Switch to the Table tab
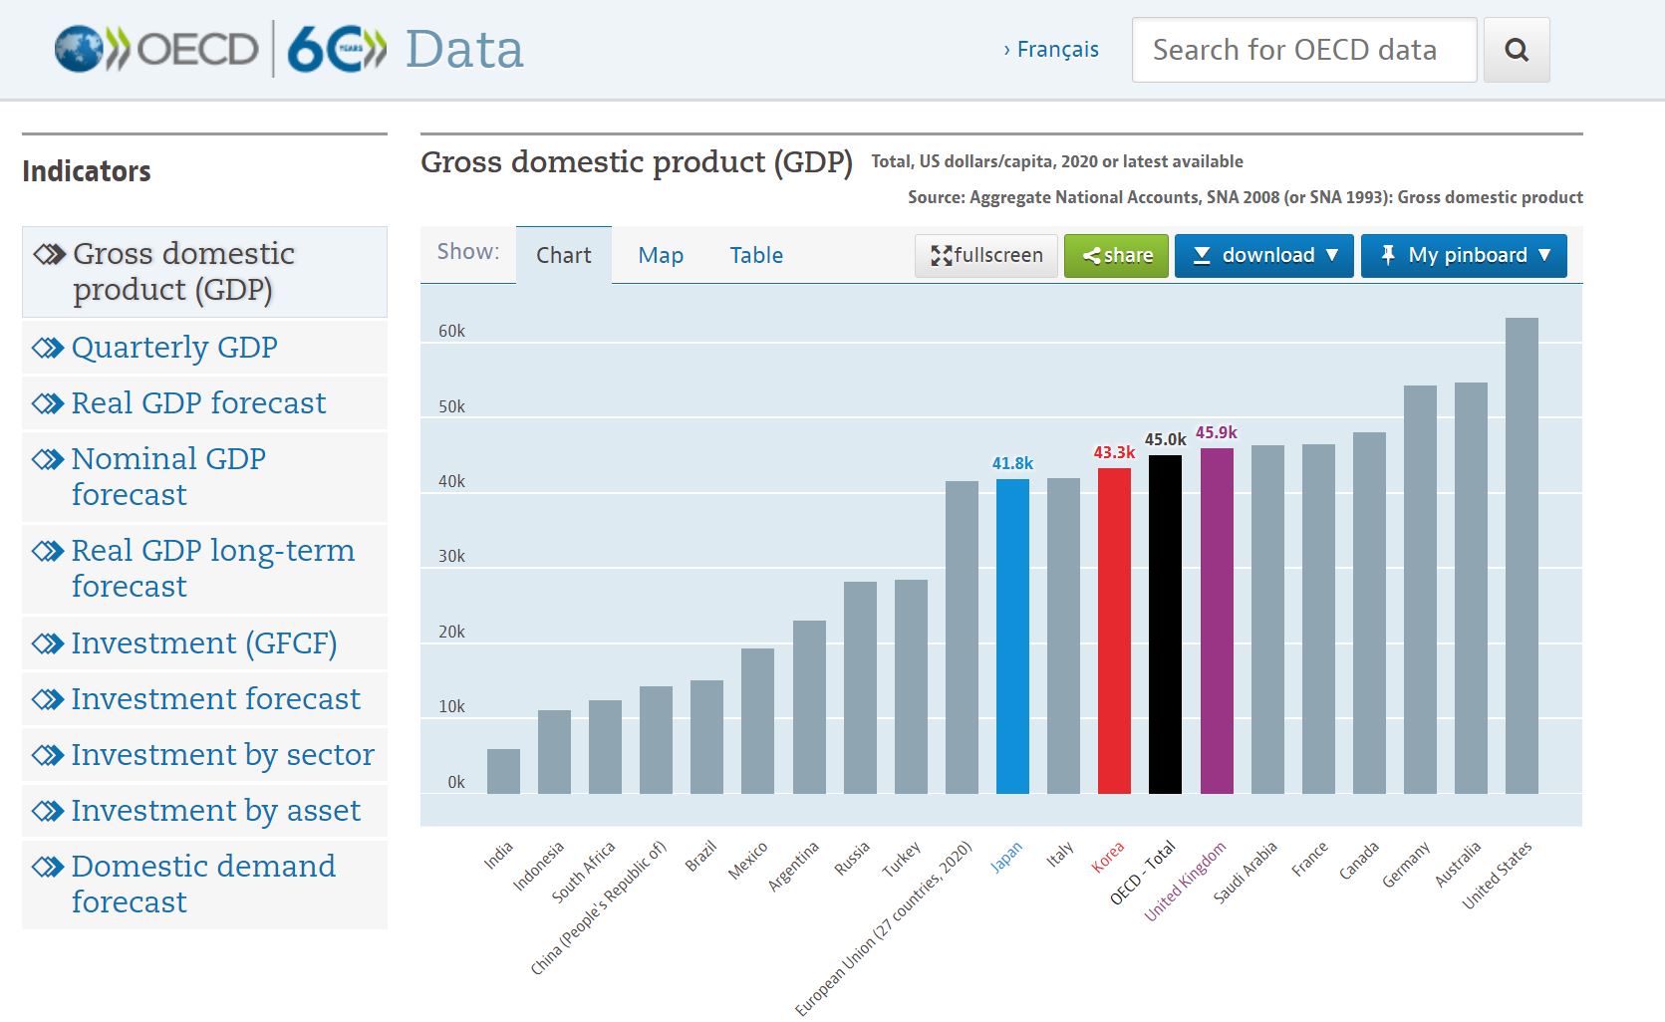 pos(756,255)
